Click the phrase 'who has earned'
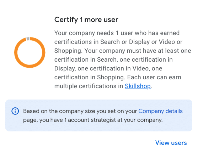 (x=157, y=33)
